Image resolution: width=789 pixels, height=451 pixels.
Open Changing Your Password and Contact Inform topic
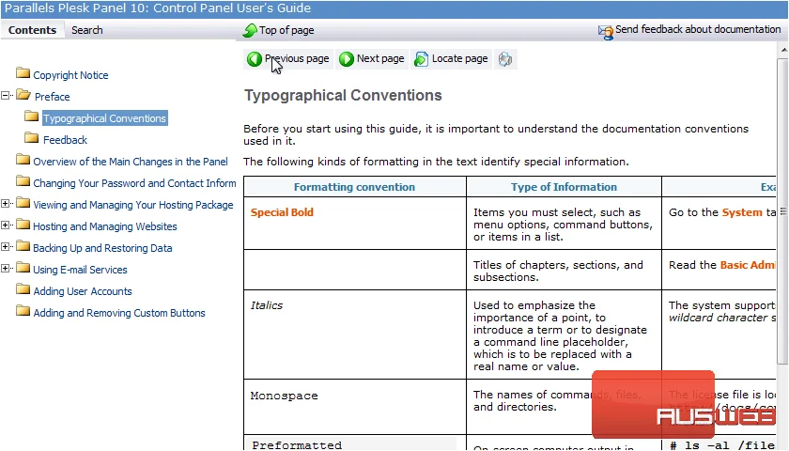(x=134, y=183)
